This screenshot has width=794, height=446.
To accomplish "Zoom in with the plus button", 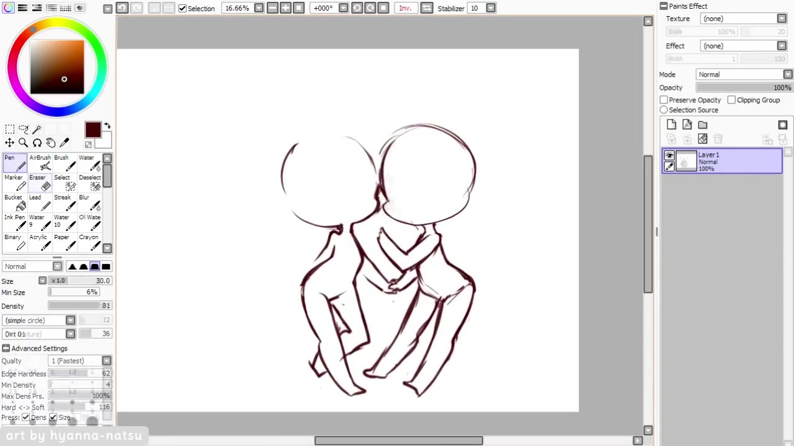I will tap(285, 8).
